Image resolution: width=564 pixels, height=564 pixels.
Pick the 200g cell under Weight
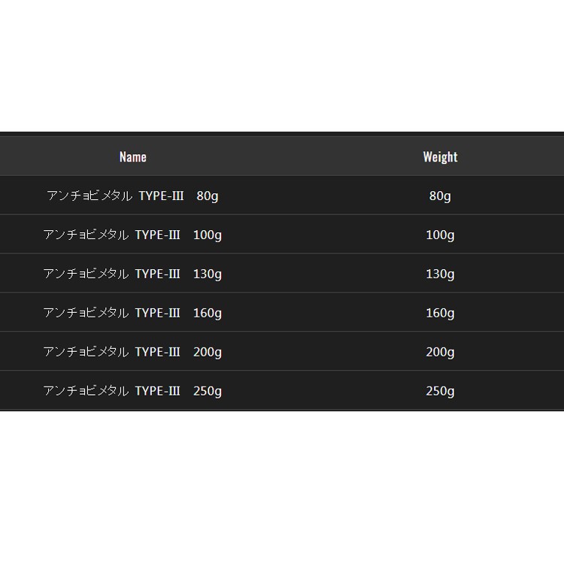(440, 353)
